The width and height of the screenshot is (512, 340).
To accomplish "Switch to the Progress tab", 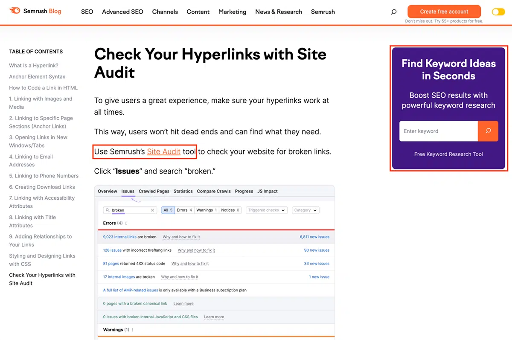I will [244, 191].
